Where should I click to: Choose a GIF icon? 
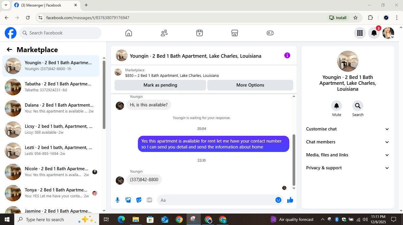pyautogui.click(x=149, y=200)
